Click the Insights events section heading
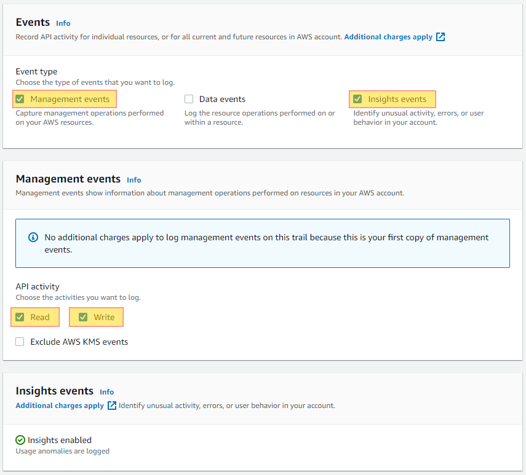526x475 pixels. (x=54, y=391)
